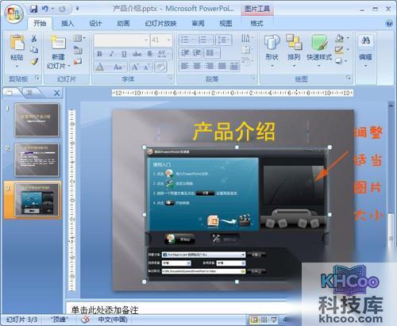Cut the selection with the scissors icon
397x326 pixels.
34,39
